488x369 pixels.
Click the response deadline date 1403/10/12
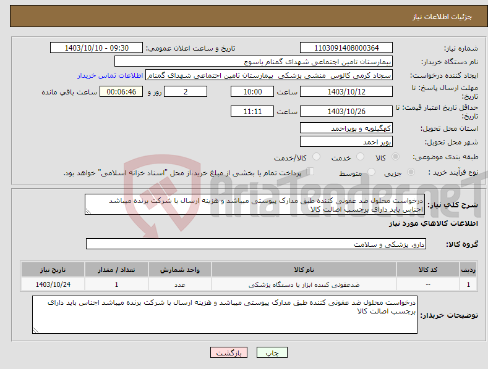click(346, 91)
